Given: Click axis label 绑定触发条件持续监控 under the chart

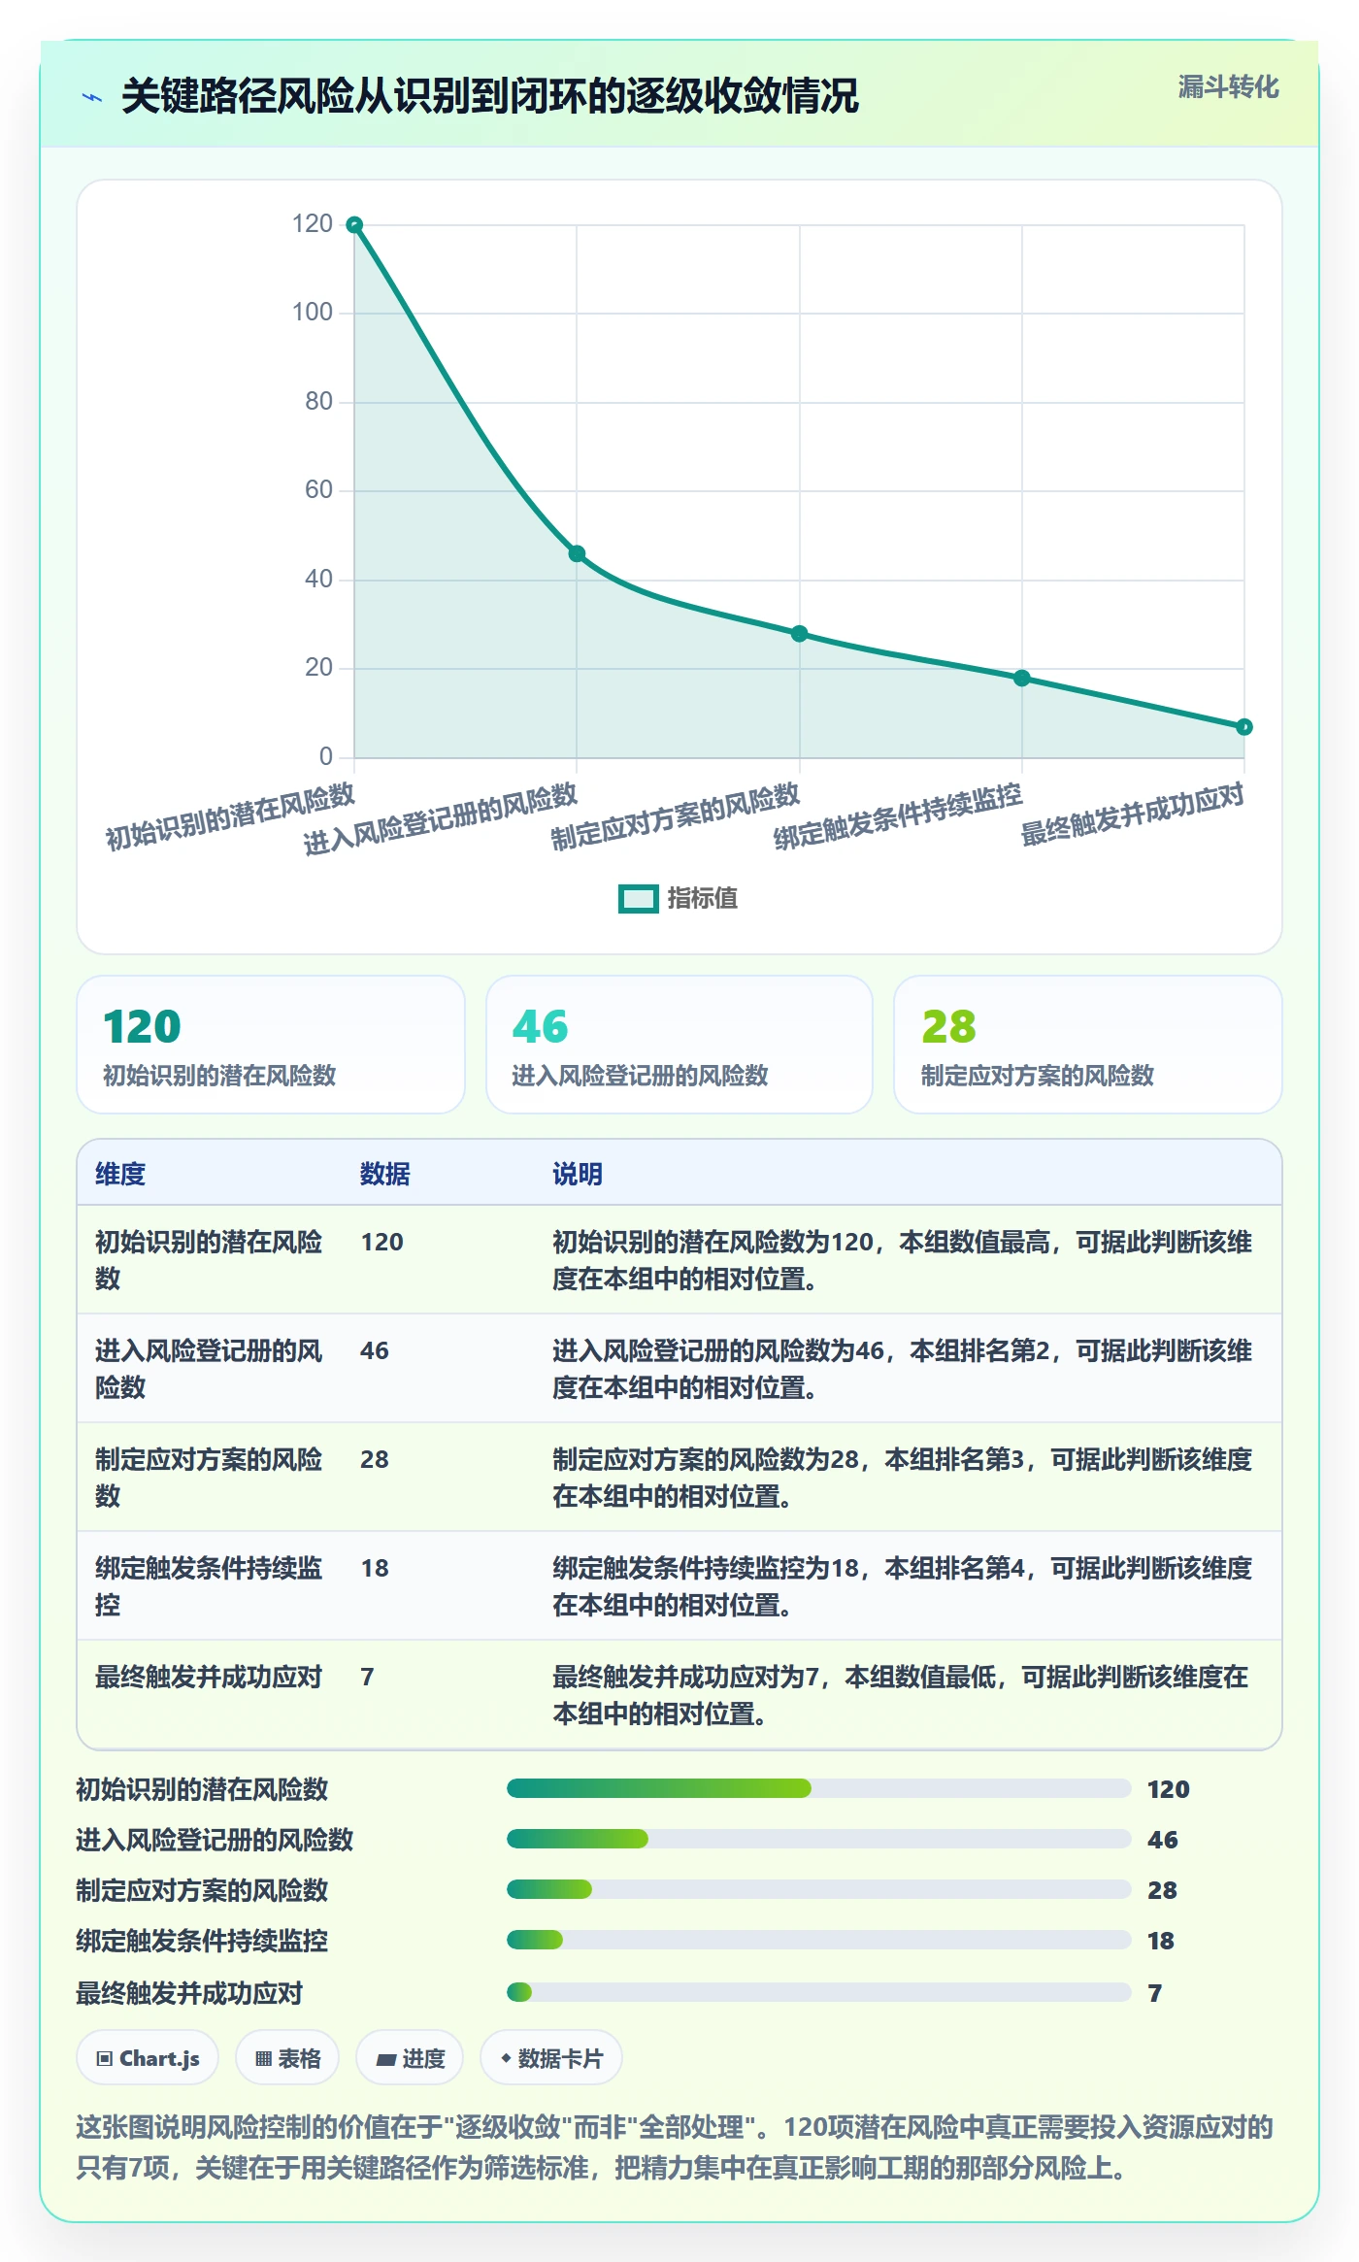Looking at the screenshot, I should (x=897, y=817).
